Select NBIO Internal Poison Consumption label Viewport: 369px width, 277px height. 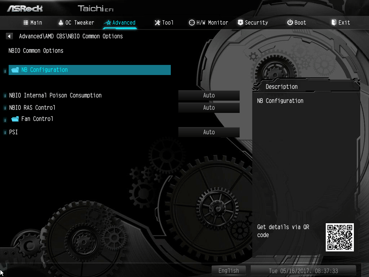pos(55,95)
